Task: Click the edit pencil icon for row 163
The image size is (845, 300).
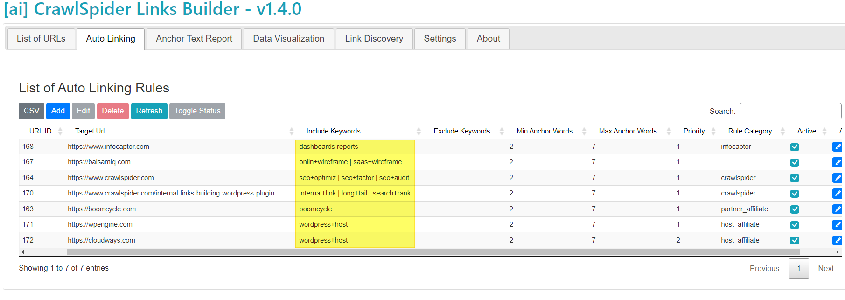Action: (x=837, y=209)
